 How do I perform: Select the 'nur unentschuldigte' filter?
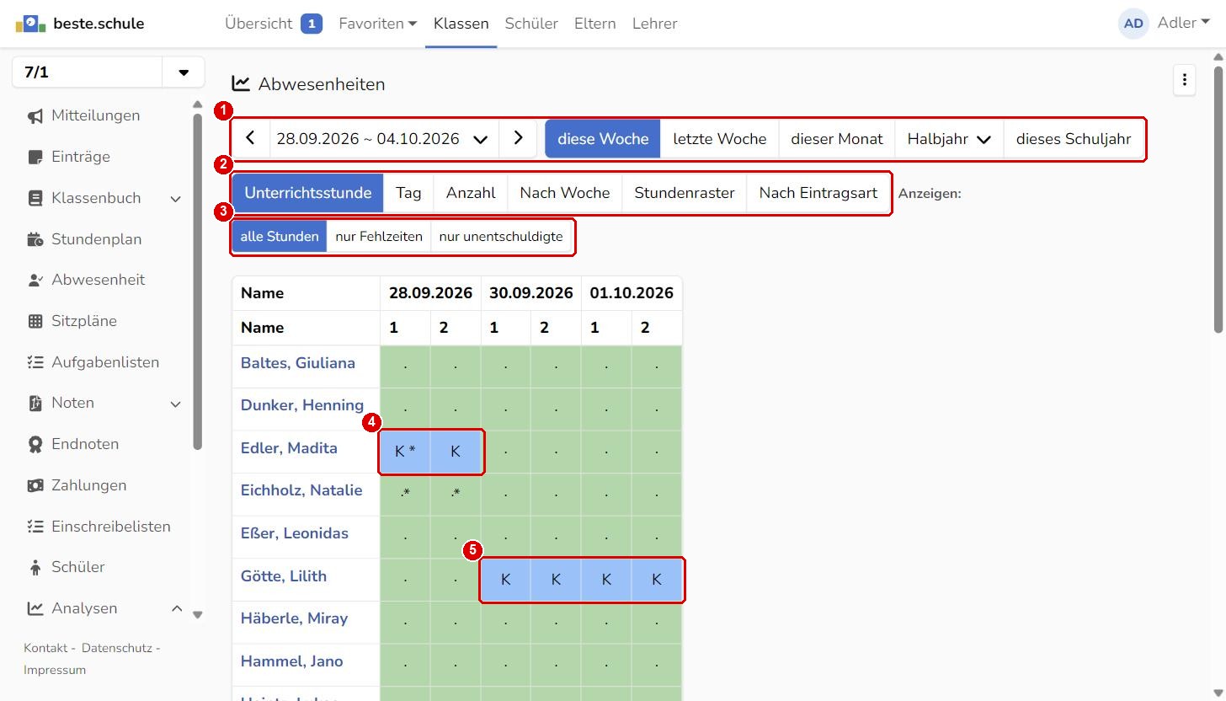(x=501, y=237)
